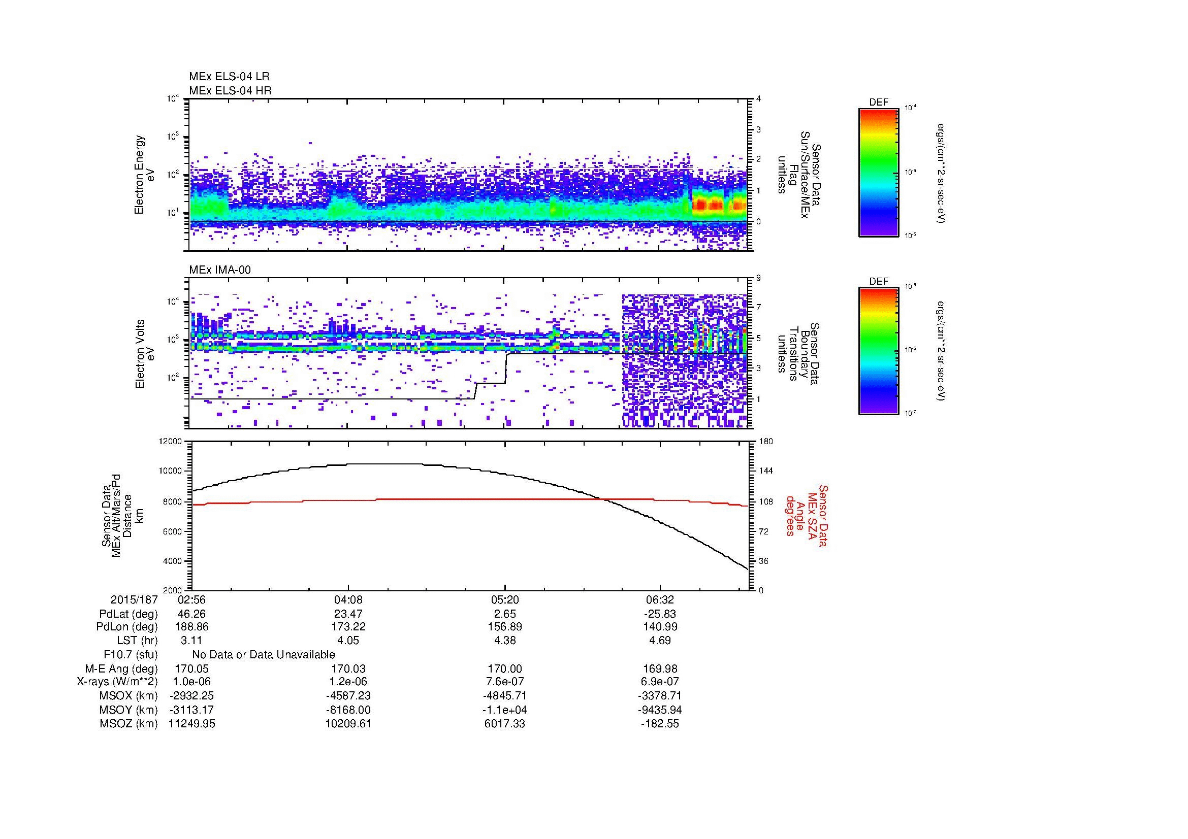Click PdLat value '-25.83'
Image resolution: width=1188 pixels, height=839 pixels.
tap(660, 614)
